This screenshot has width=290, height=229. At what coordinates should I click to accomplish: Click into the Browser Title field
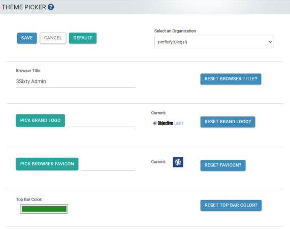pyautogui.click(x=76, y=81)
